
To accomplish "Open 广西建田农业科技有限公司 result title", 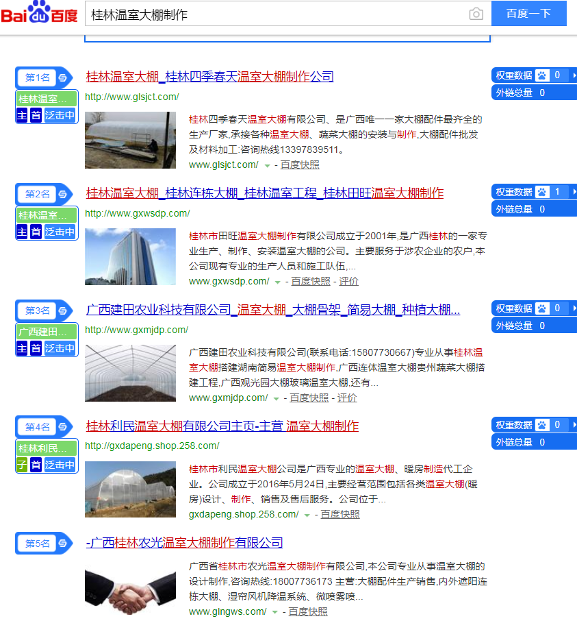I will click(273, 309).
